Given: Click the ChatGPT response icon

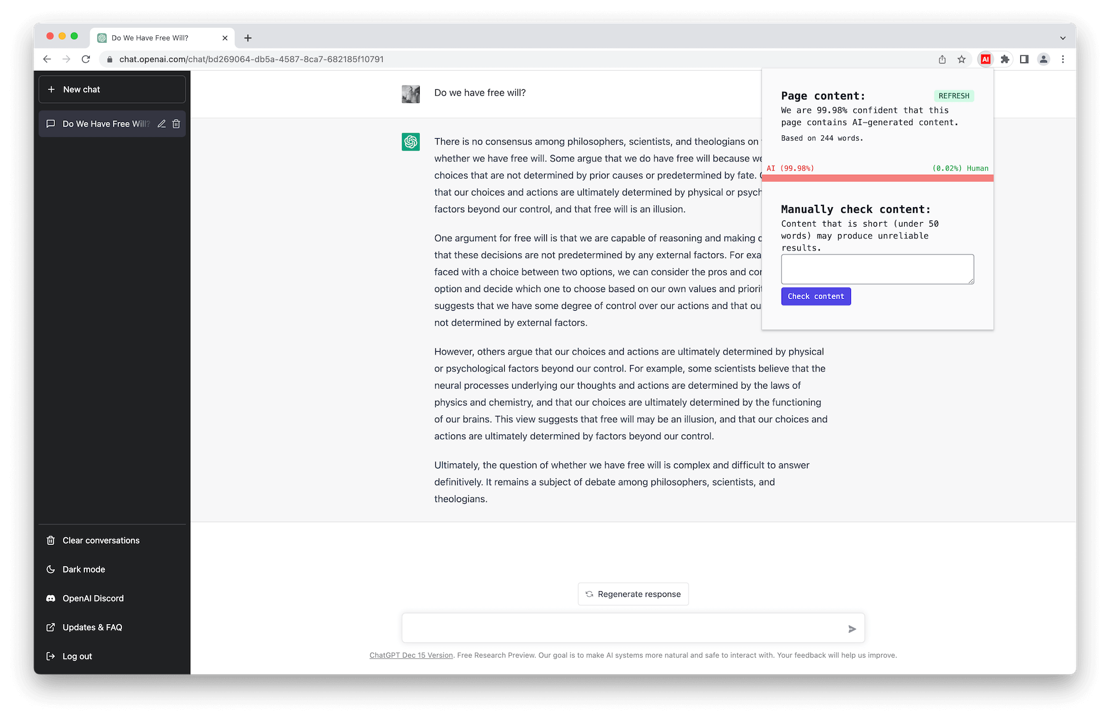Looking at the screenshot, I should coord(409,142).
